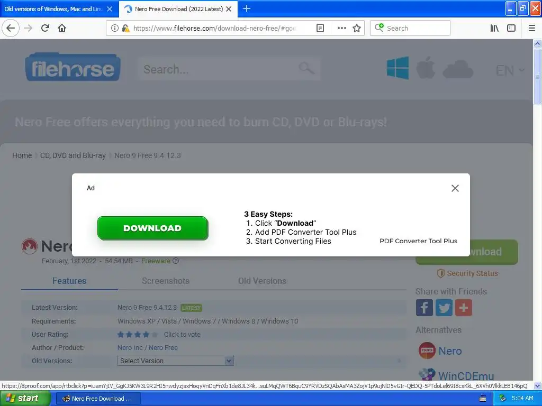The height and width of the screenshot is (406, 542).
Task: Click the vertical scrollbar thumb
Action: click(x=537, y=76)
